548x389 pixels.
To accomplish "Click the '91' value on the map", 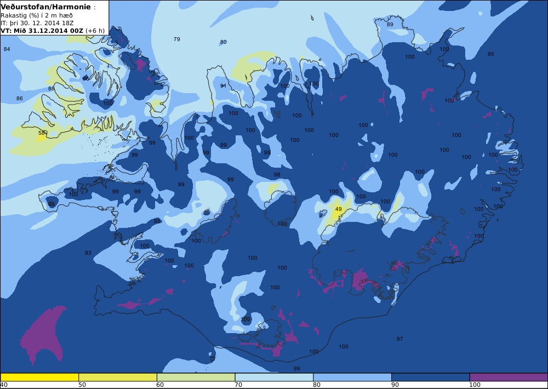I will point(224,85).
